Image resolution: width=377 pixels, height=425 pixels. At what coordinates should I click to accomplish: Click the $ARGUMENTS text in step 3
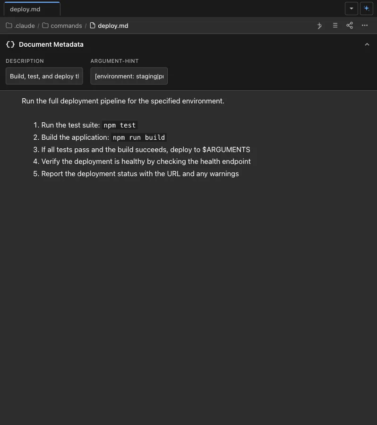click(226, 150)
